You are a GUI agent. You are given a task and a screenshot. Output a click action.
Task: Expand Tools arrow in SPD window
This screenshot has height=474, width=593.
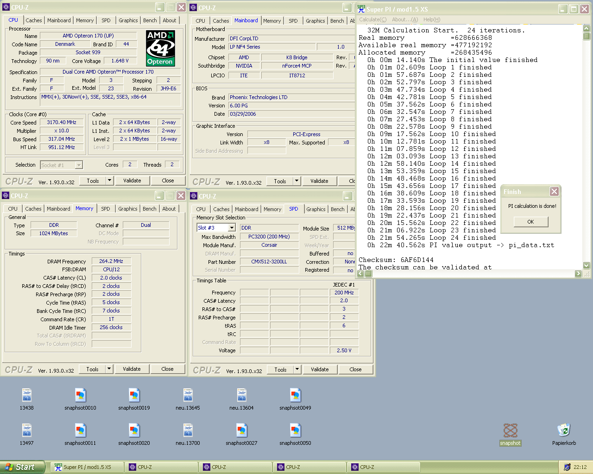[x=297, y=369]
